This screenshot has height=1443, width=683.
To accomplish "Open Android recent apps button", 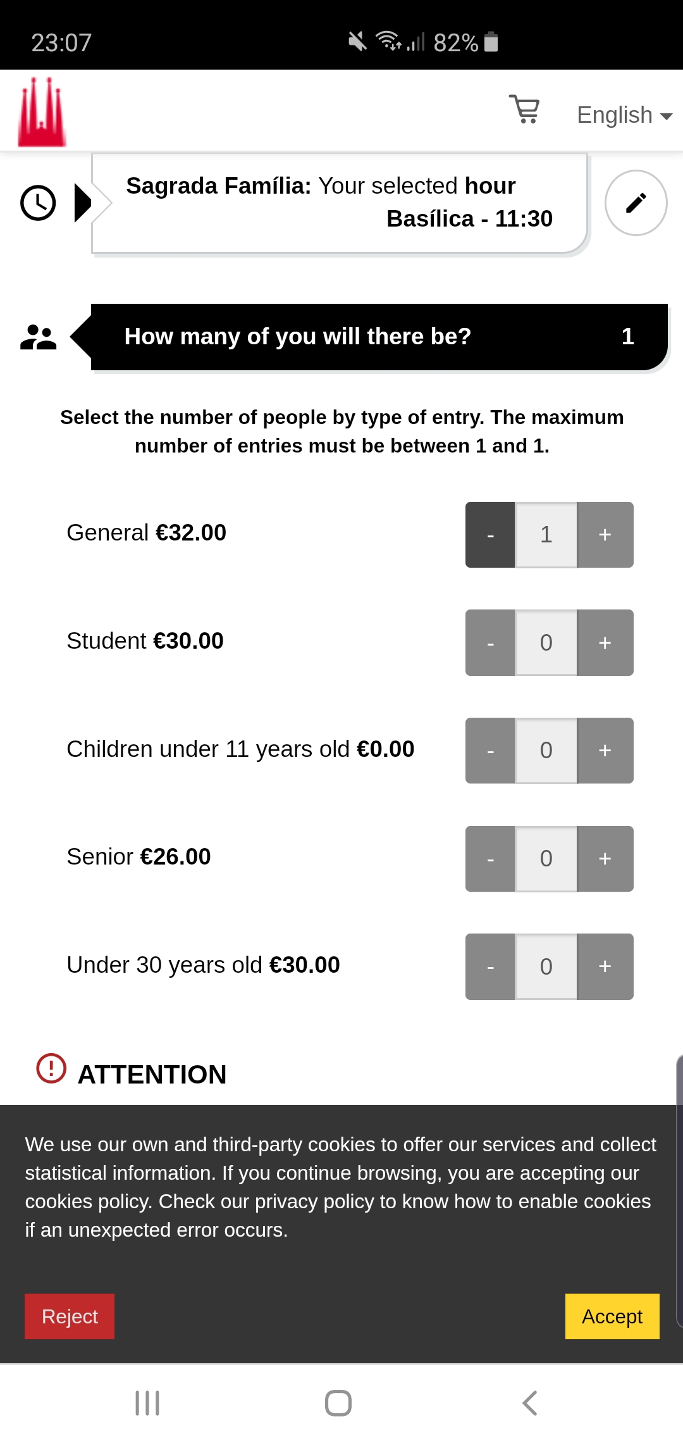I will pyautogui.click(x=147, y=1403).
